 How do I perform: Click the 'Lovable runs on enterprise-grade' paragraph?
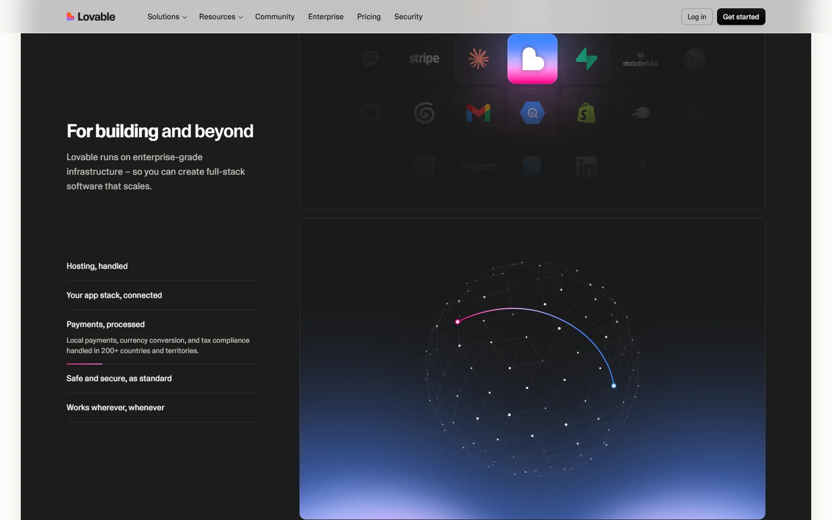pyautogui.click(x=156, y=172)
